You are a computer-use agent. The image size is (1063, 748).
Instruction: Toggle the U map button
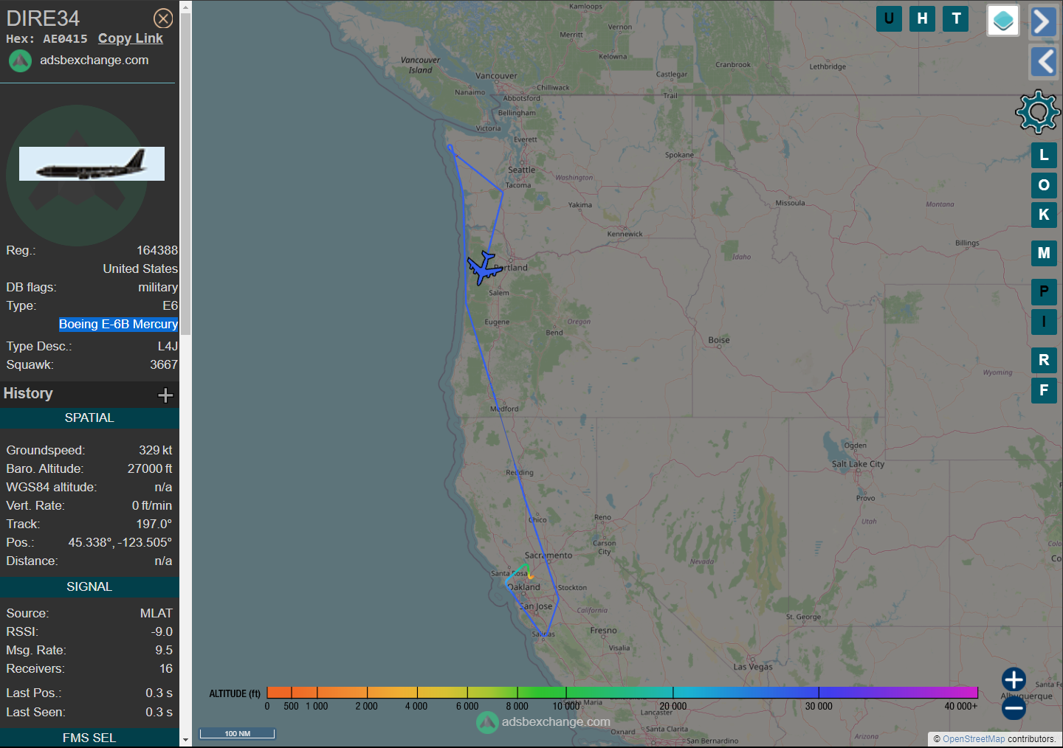point(889,18)
